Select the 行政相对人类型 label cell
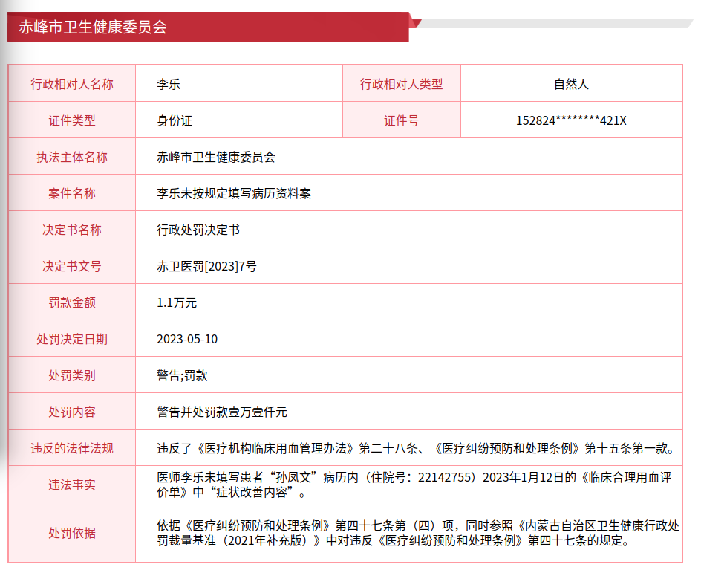 point(402,84)
